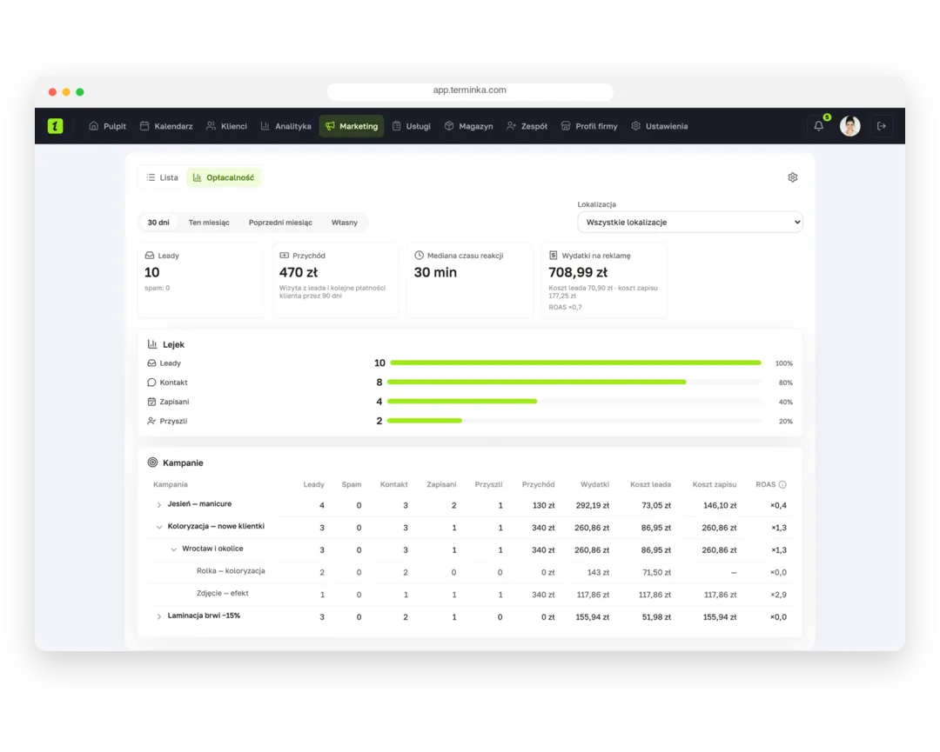
Task: Expand the Jesień – manicure campaign
Action: [159, 505]
